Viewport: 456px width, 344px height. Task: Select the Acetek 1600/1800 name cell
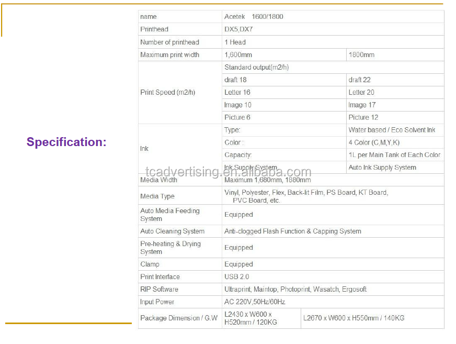tap(254, 17)
